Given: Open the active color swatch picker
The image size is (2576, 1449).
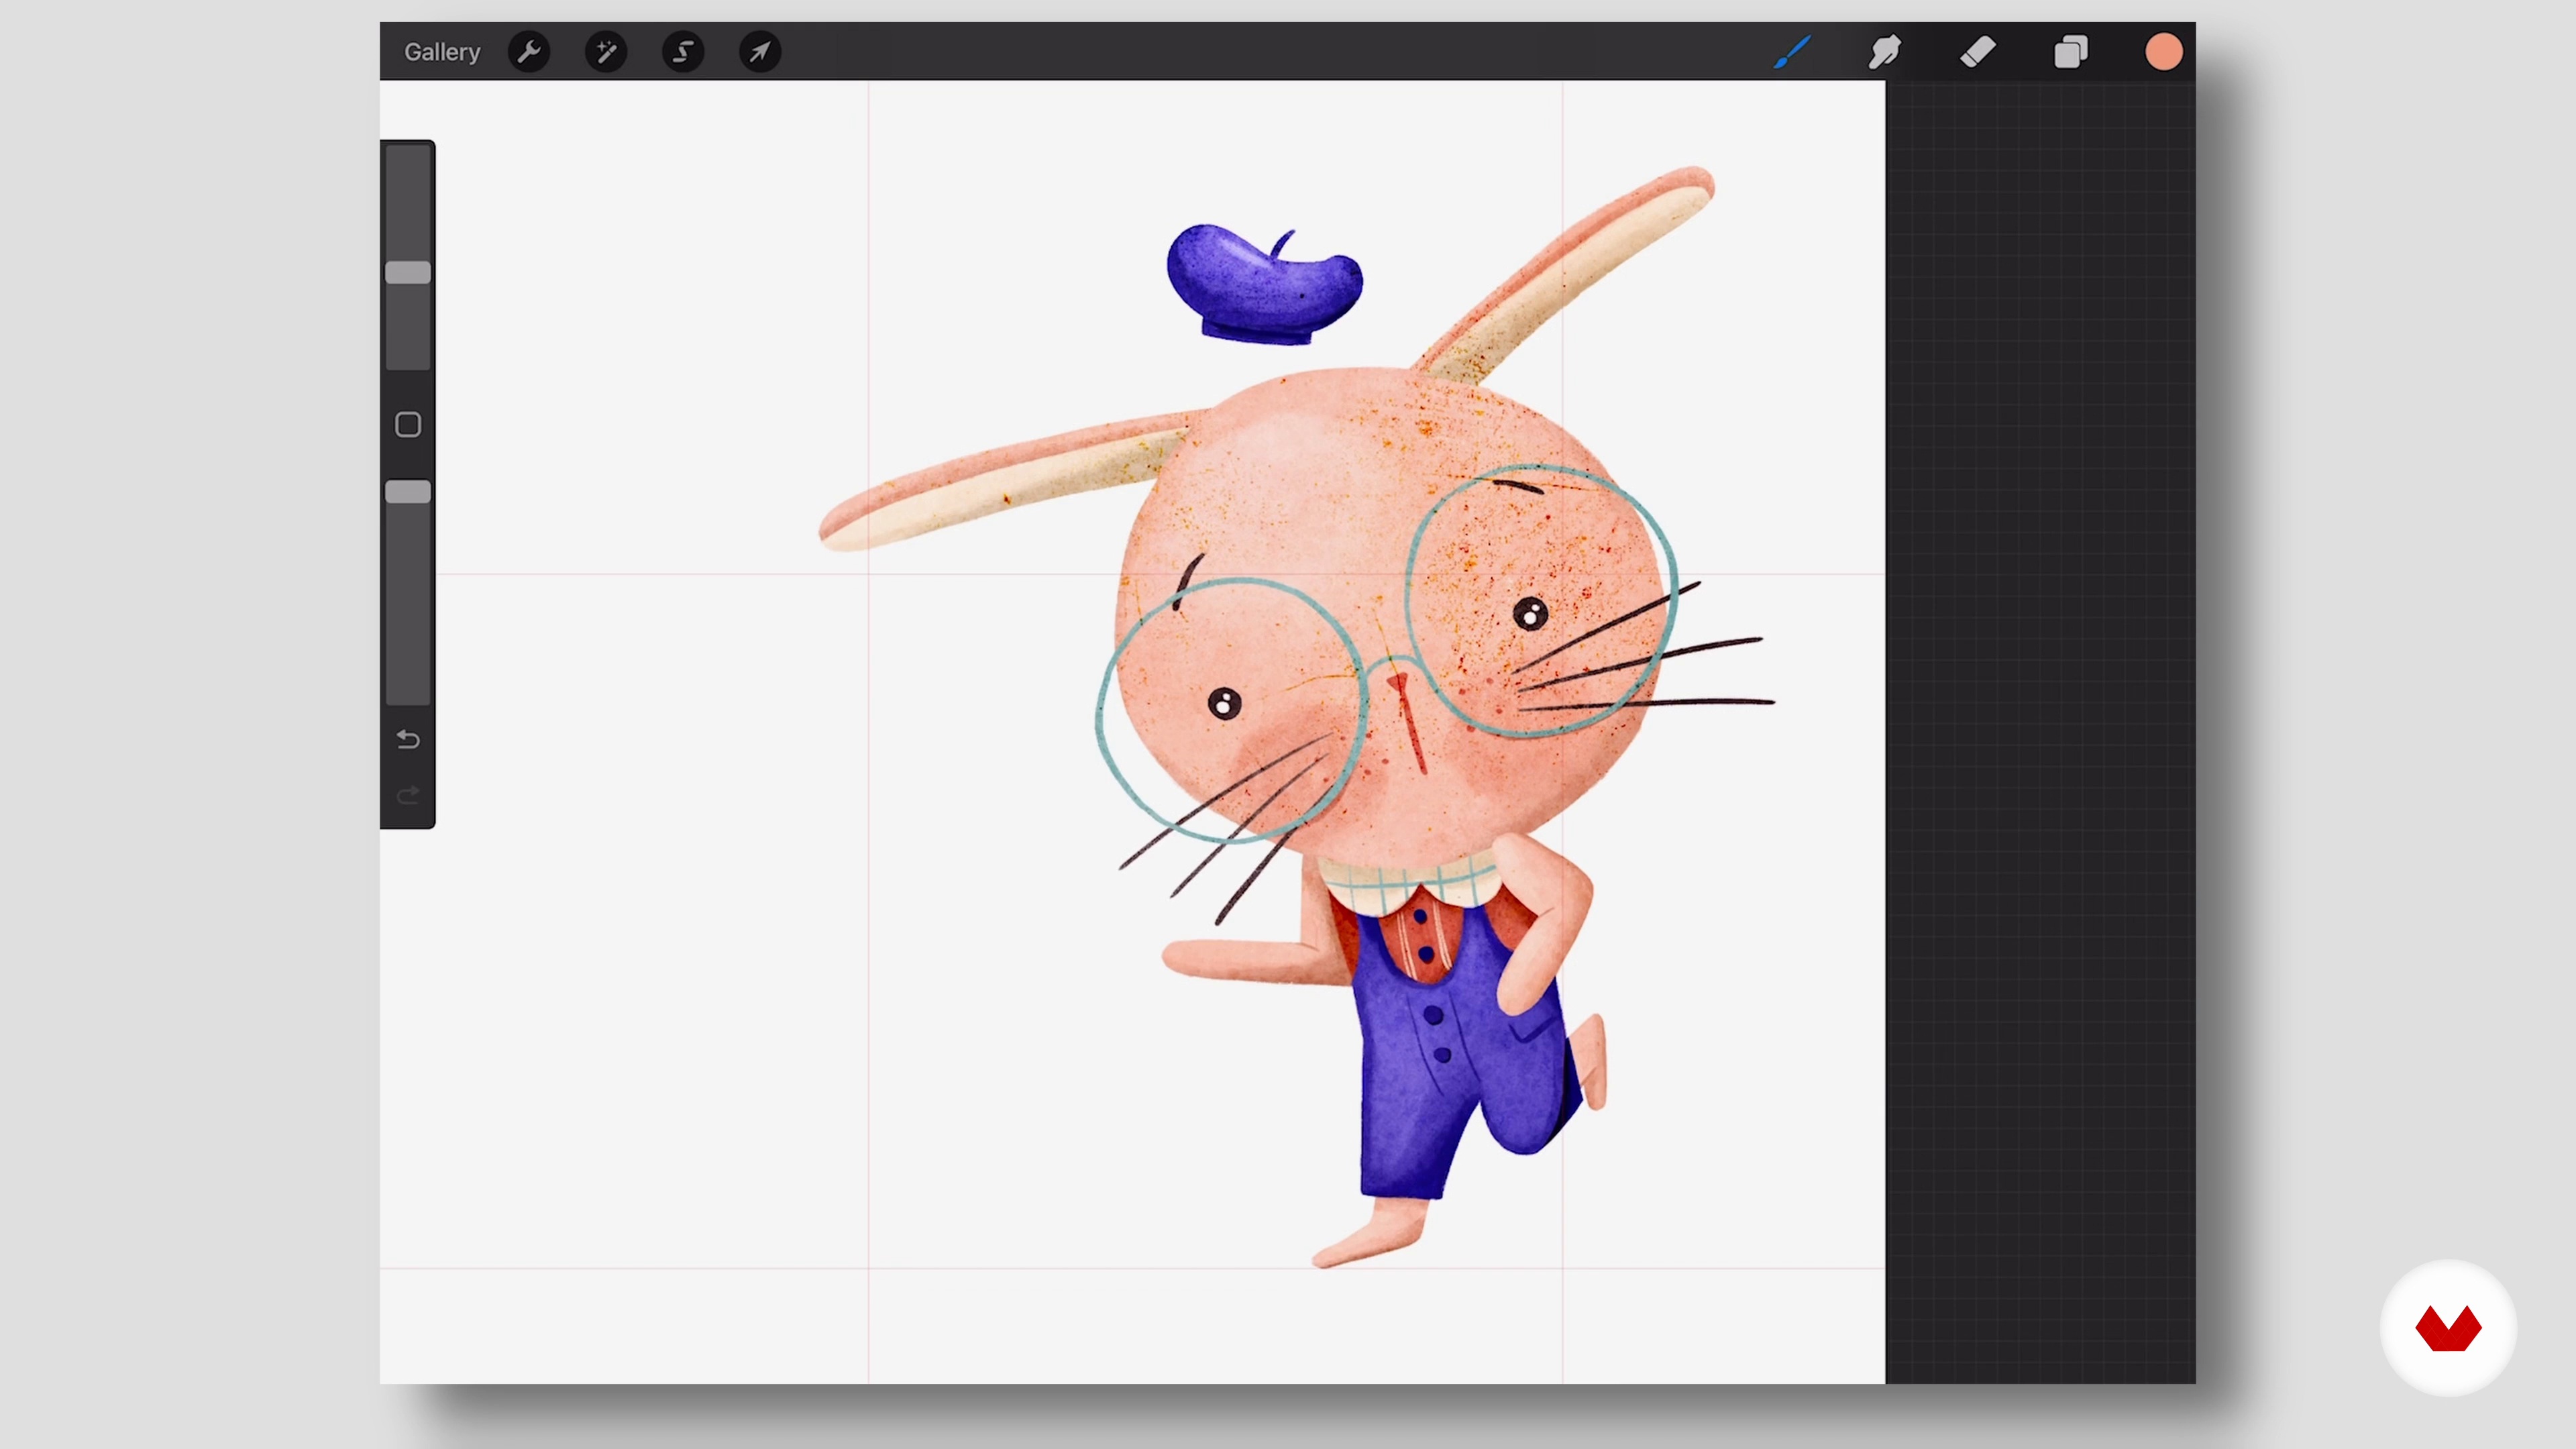Looking at the screenshot, I should [2164, 52].
